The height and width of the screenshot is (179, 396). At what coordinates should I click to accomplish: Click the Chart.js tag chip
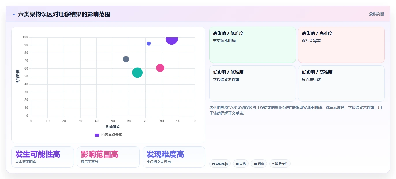point(220,164)
